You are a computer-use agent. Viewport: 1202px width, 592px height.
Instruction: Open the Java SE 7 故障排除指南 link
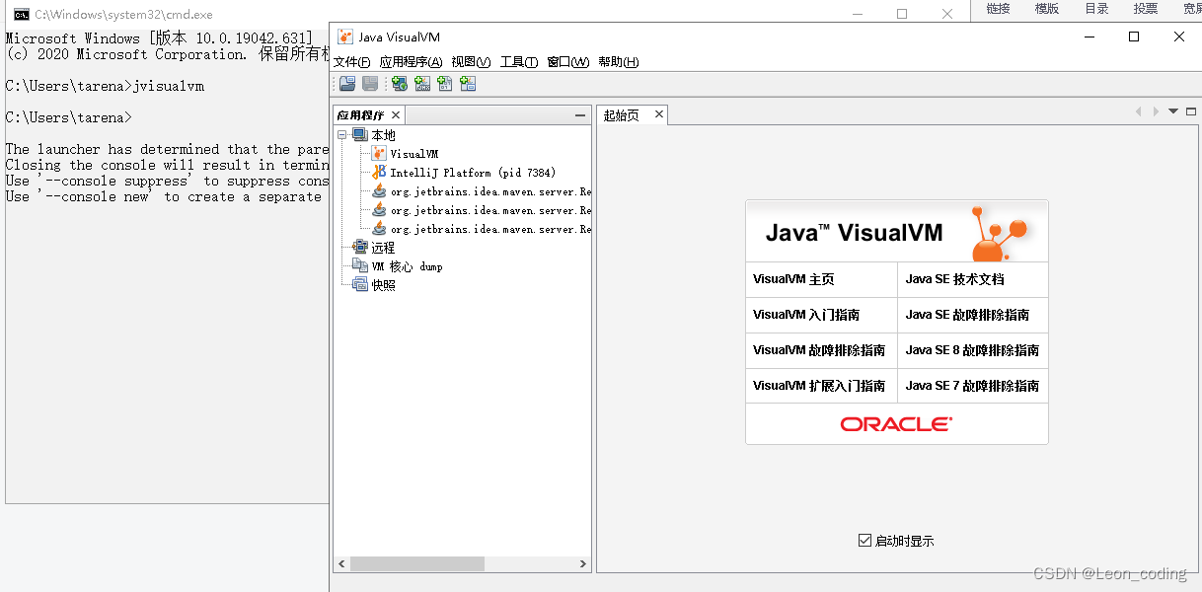972,386
